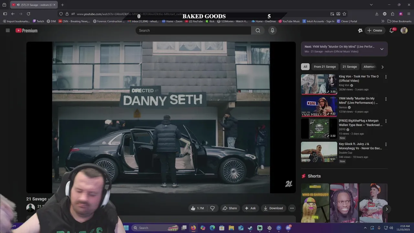Open the Twitch bookmark
This screenshot has width=414, height=233.
pos(38,21)
